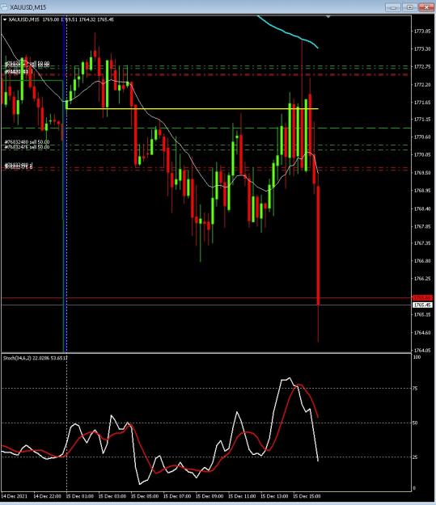436x505 pixels.
Task: Click the 1765.15 price scale label
Action: click(x=422, y=314)
